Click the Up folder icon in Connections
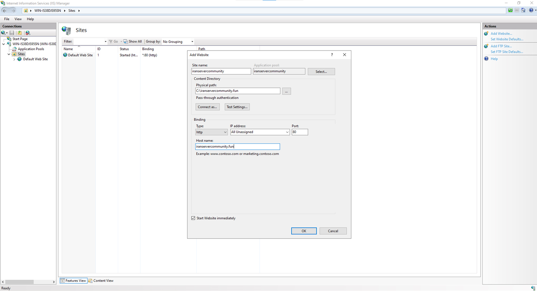The image size is (537, 291). (20, 33)
